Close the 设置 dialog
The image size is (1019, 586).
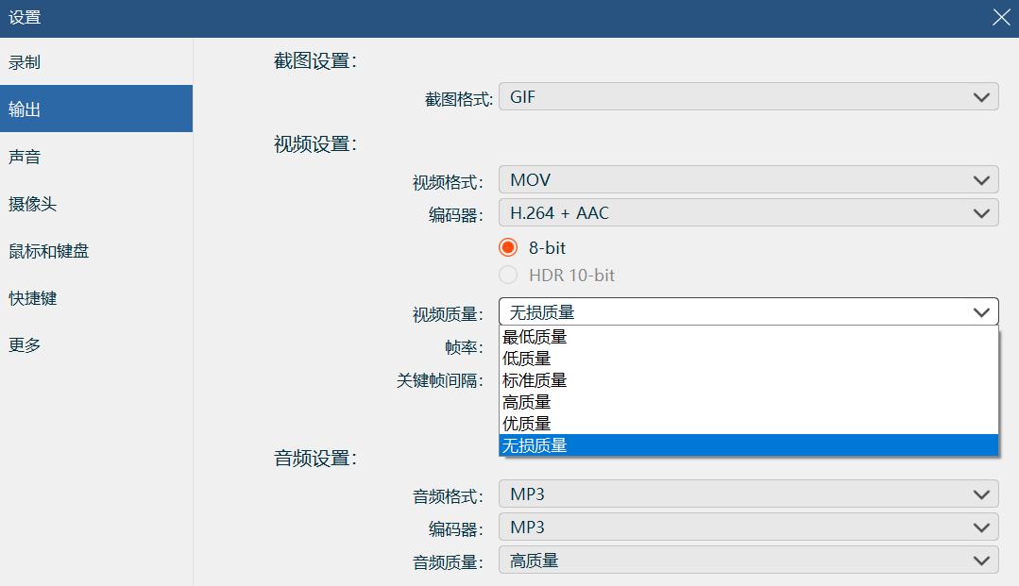[x=999, y=16]
